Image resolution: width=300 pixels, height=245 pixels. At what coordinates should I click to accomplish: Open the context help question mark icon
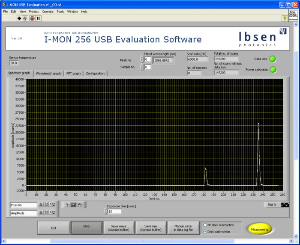click(x=285, y=18)
